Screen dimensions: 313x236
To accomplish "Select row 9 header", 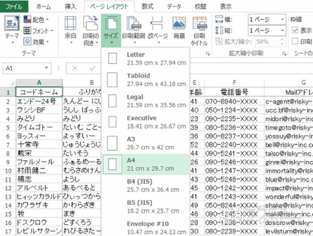I will click(x=8, y=162).
